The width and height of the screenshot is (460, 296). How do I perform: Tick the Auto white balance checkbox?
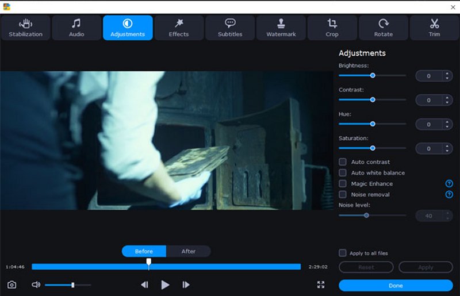[343, 173]
